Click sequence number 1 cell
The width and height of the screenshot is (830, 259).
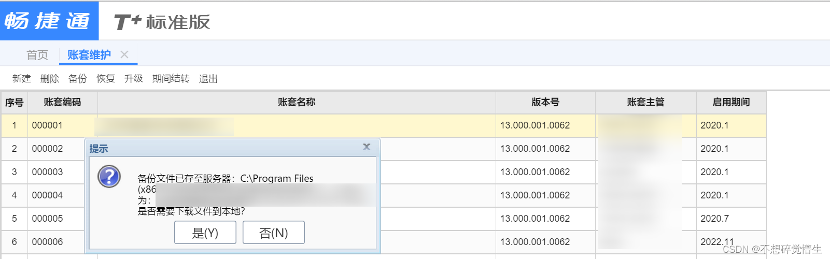point(15,125)
